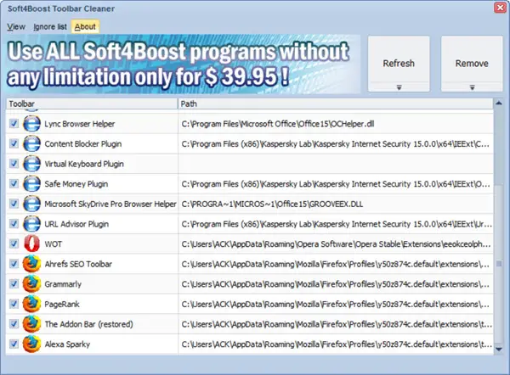Viewport: 510px width, 375px height.
Task: Click the Firefox path of PageRank
Action: click(x=336, y=305)
